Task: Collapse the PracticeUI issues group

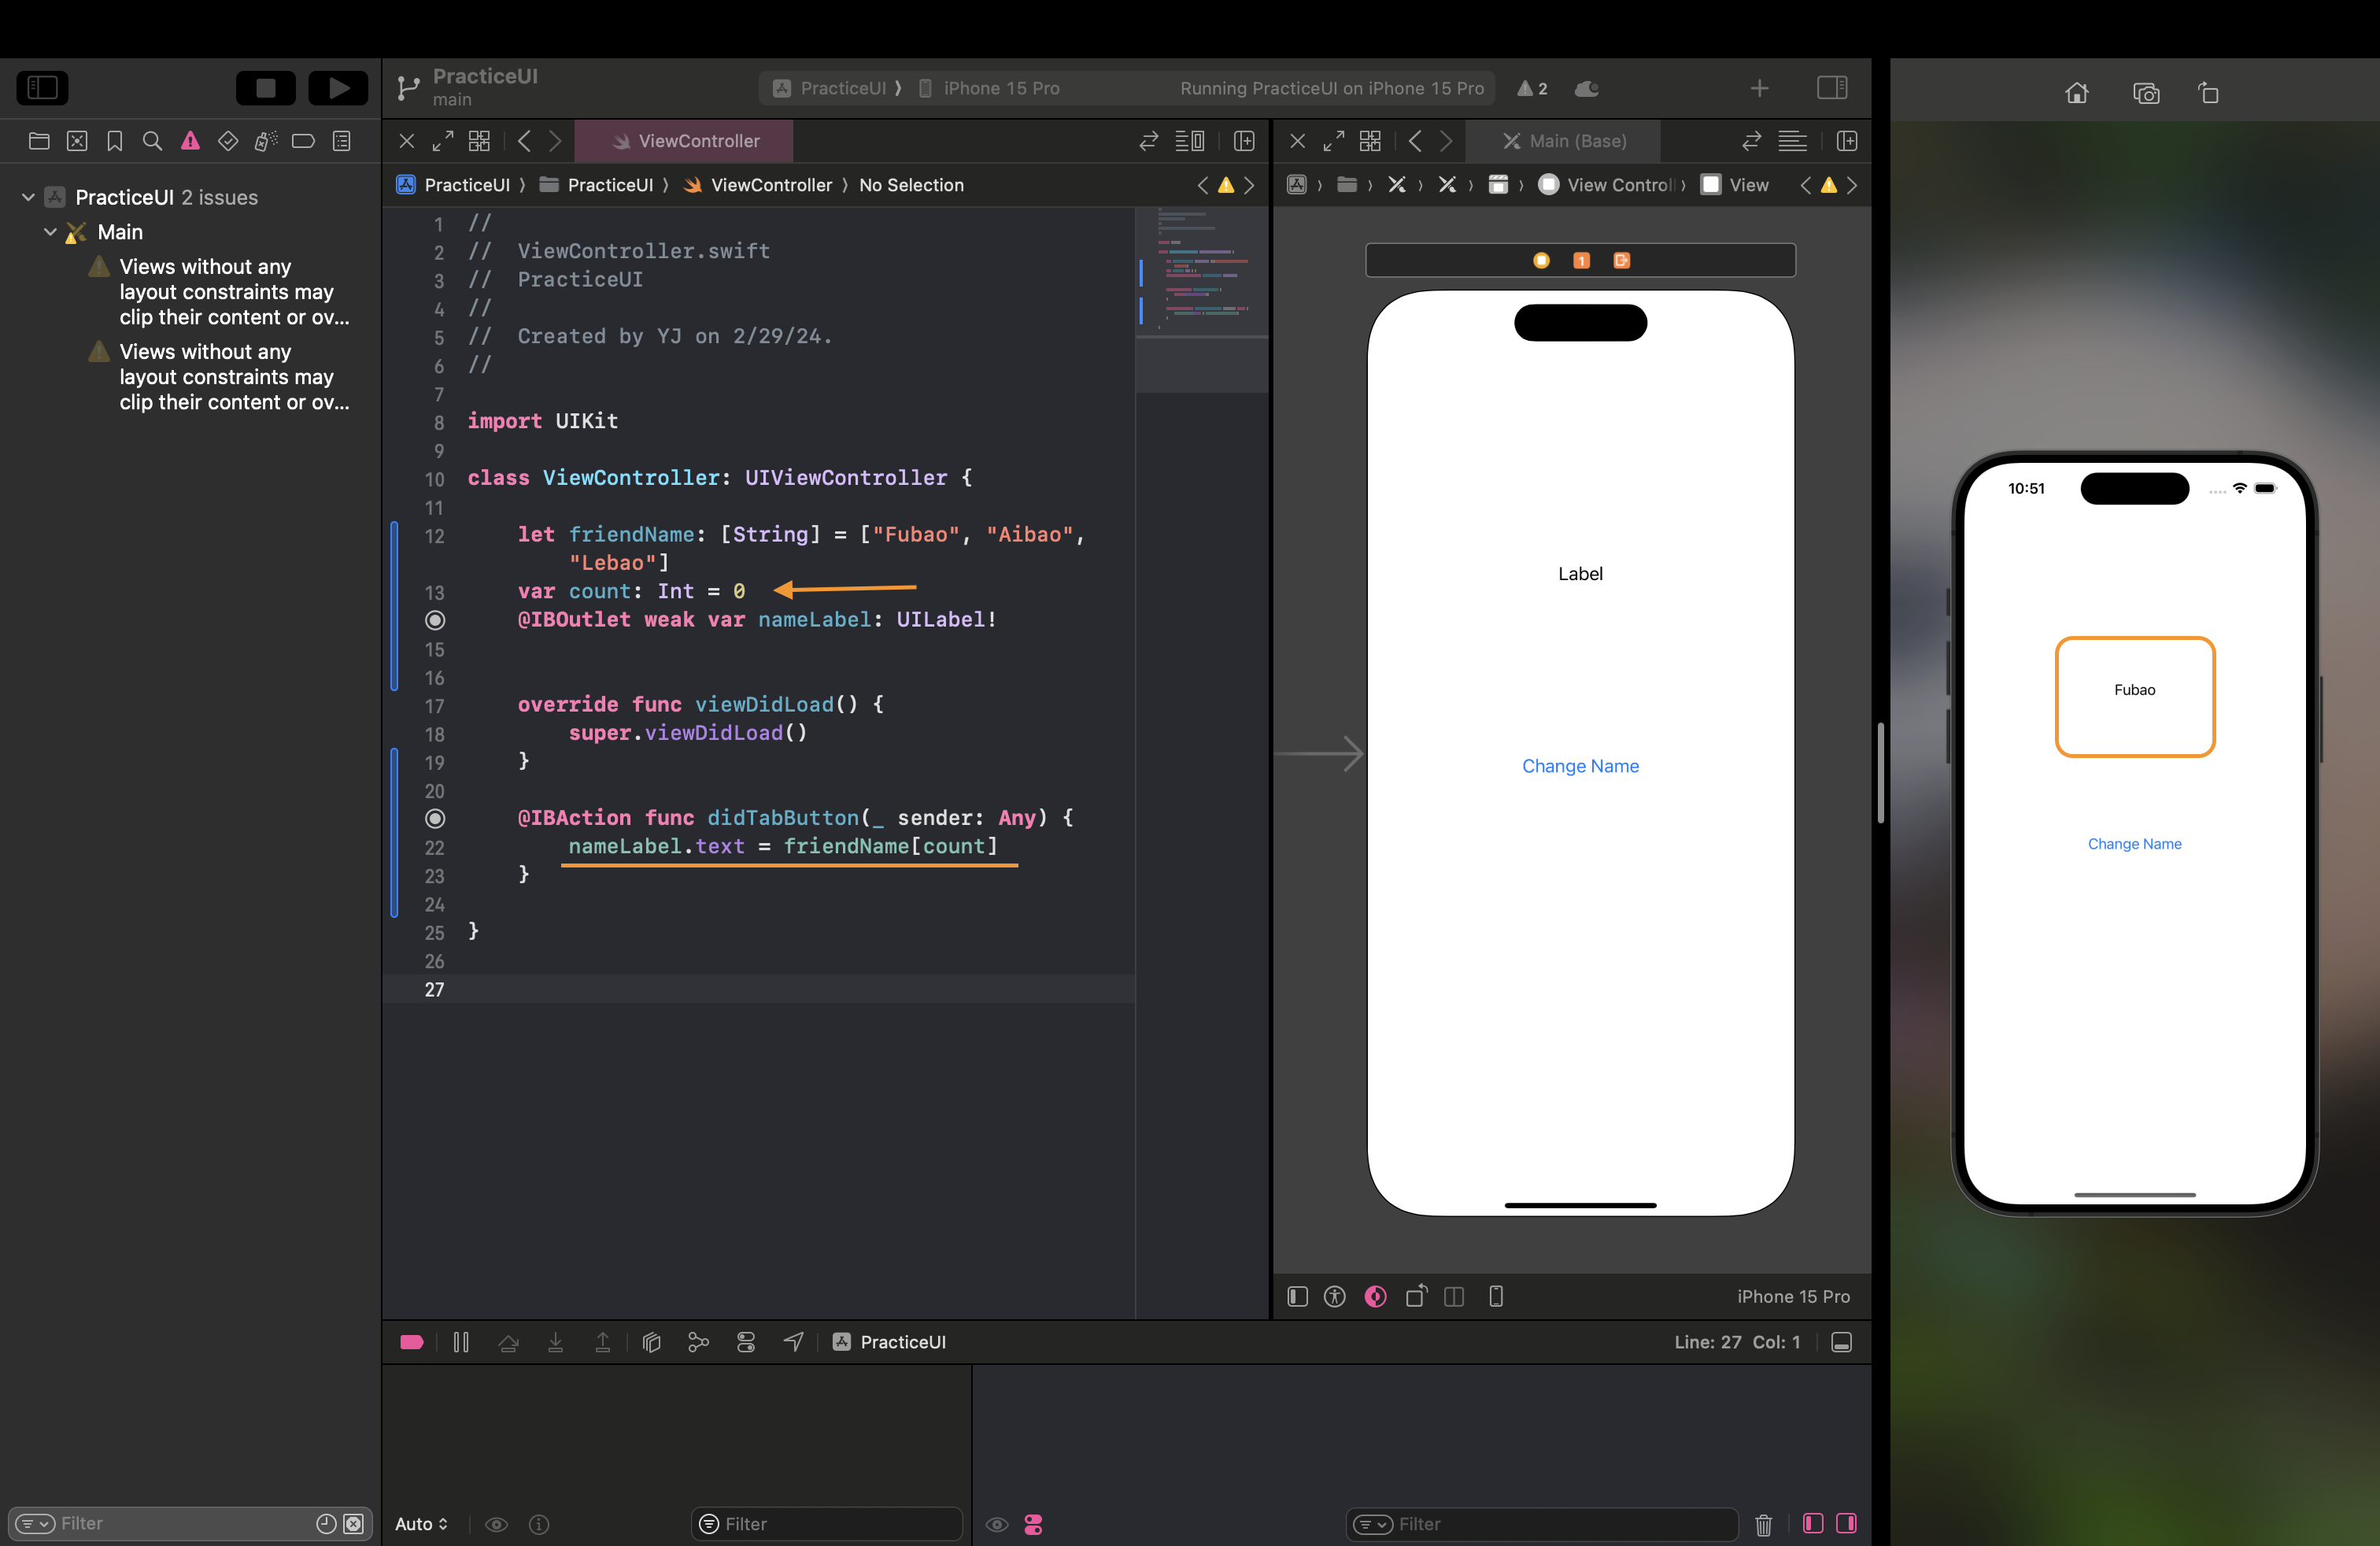Action: (x=28, y=197)
